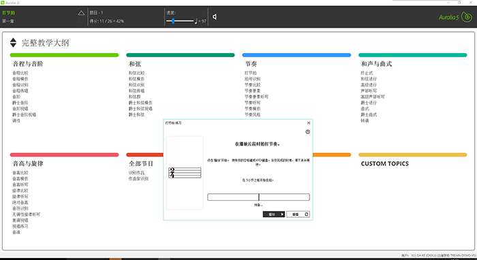Open the 音高模仿 topic
Screen dimensions: 477x260
click(20, 178)
